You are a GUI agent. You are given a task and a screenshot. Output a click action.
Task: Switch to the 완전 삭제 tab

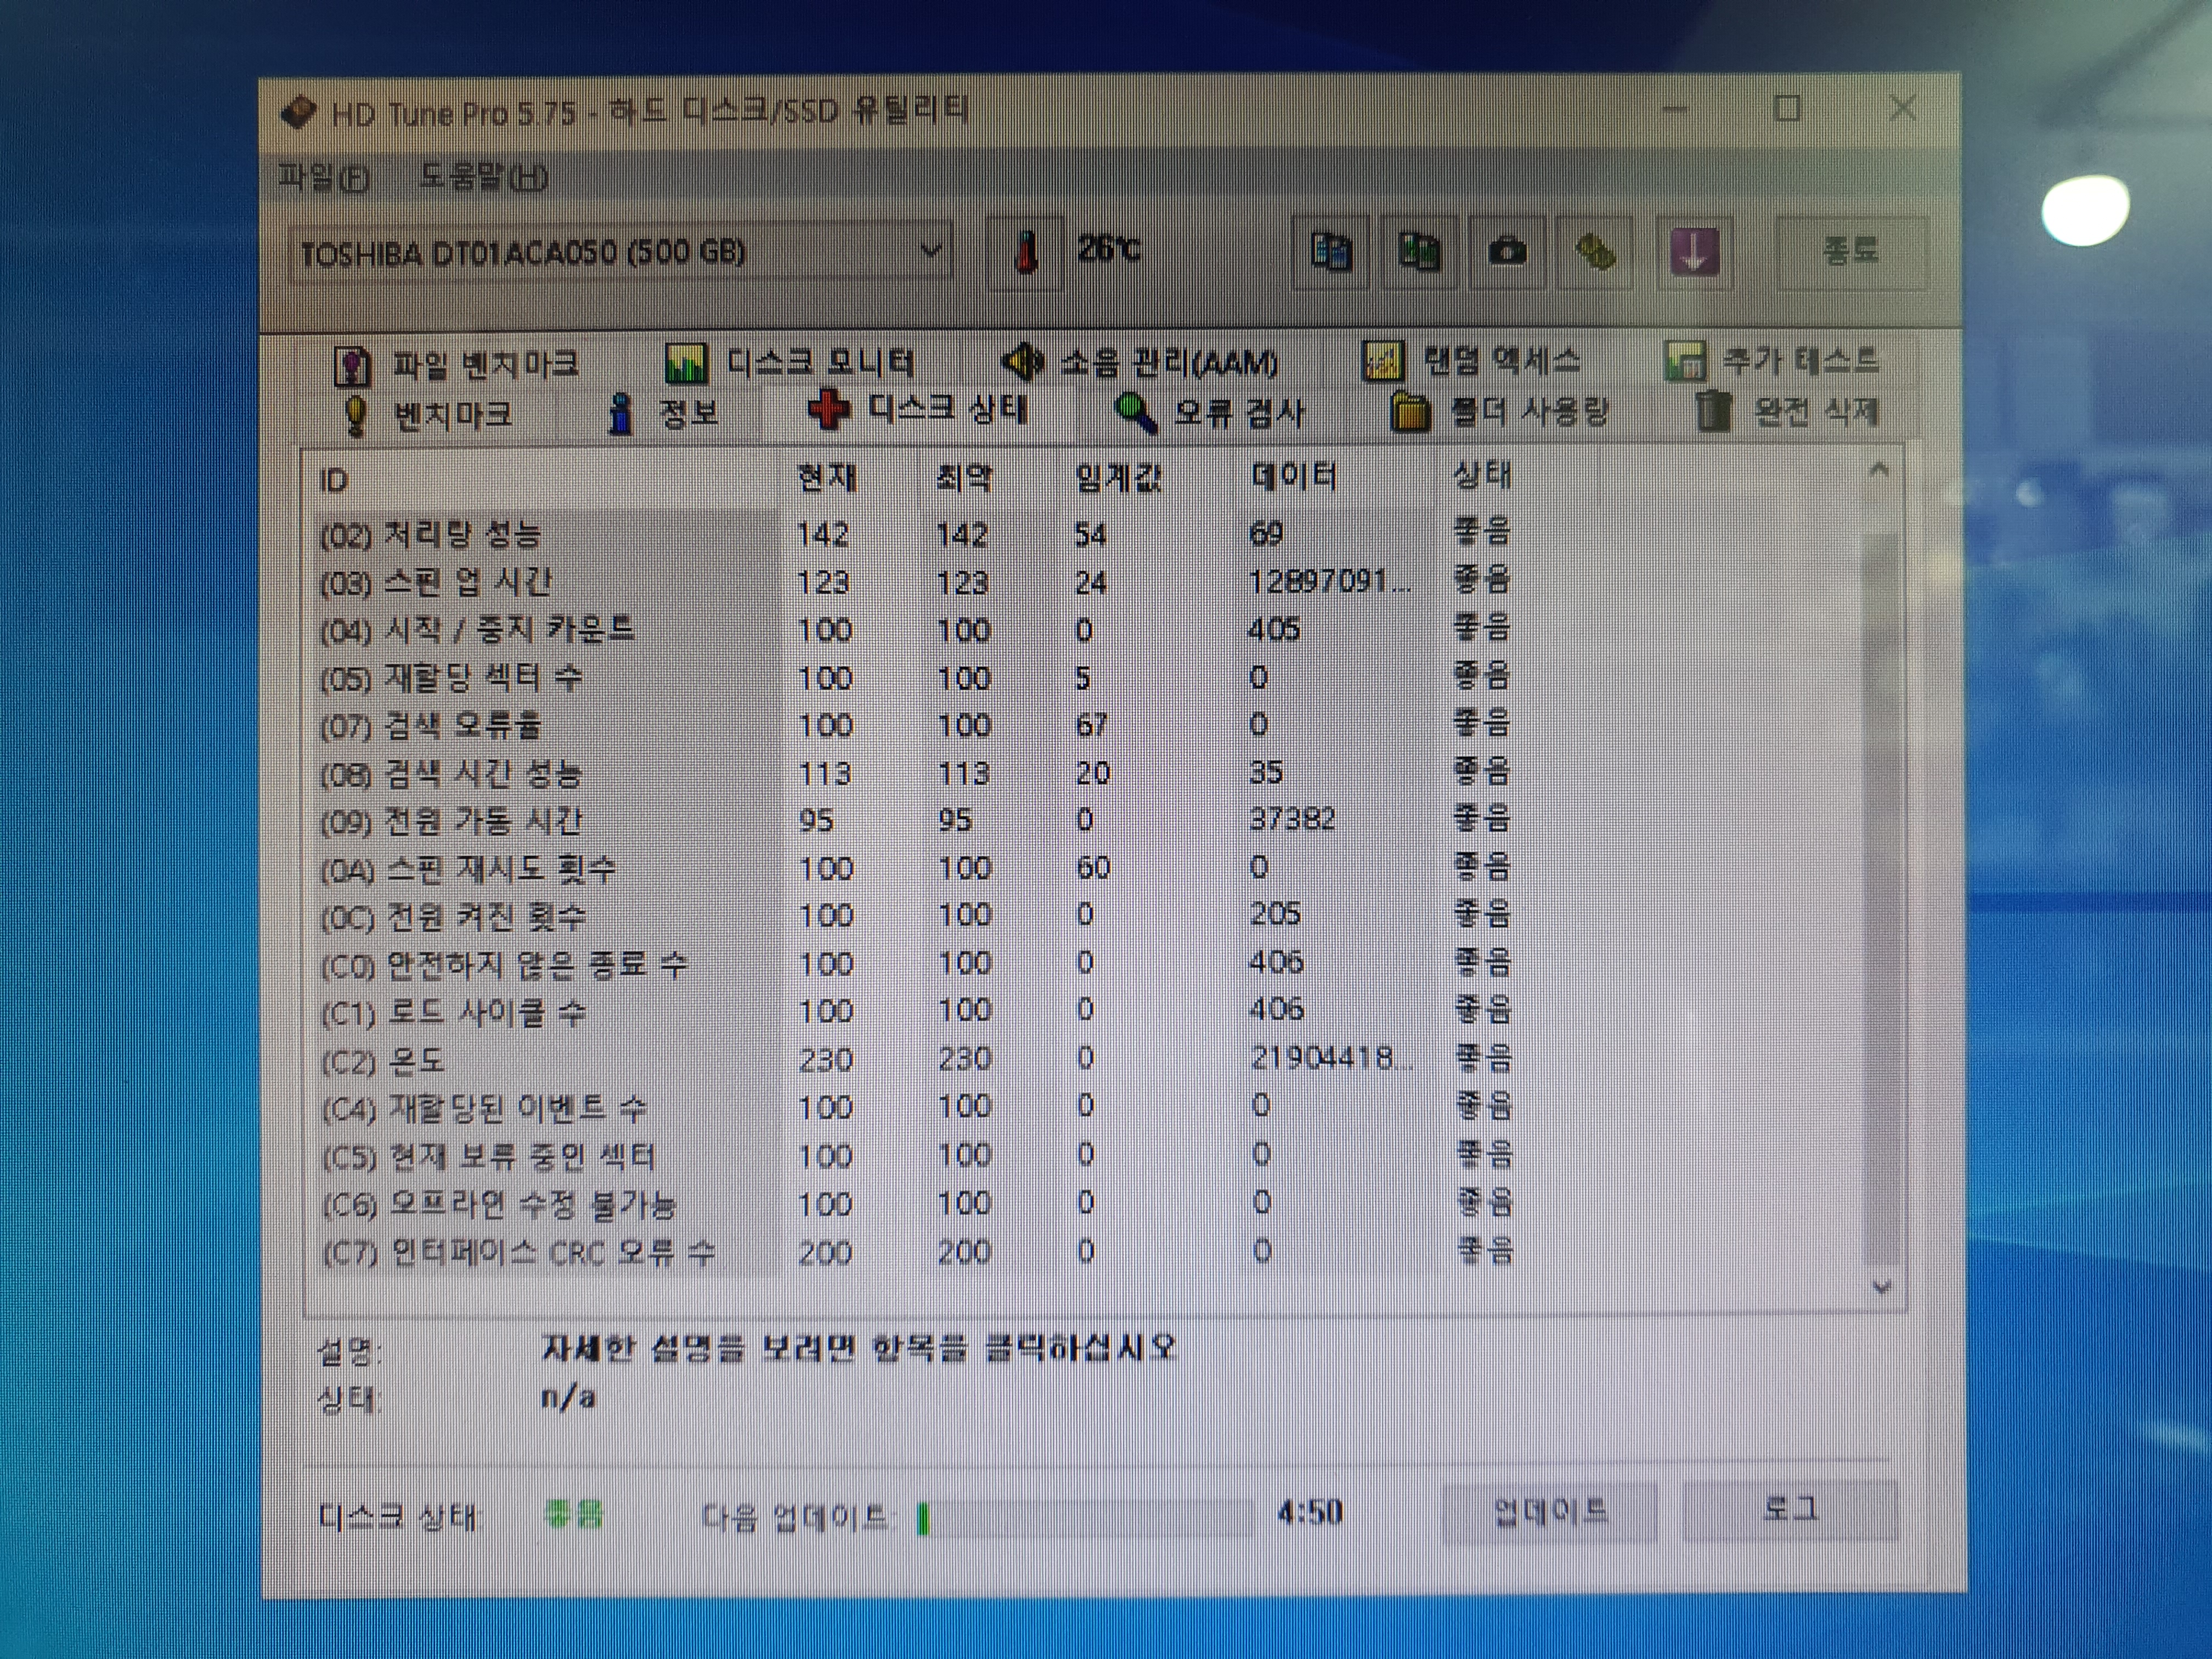(1787, 411)
